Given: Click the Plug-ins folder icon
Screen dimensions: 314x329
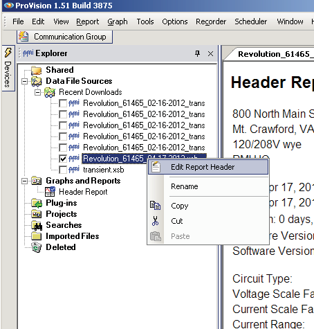Looking at the screenshot, I should pos(37,203).
